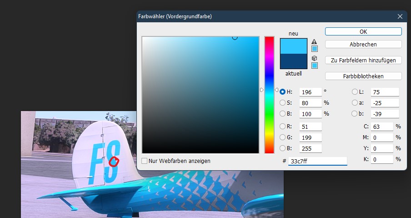Click the OK button
Viewport: 411px width, 218px height.
[363, 31]
